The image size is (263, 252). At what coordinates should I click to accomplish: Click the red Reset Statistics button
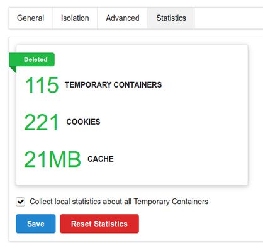pyautogui.click(x=99, y=224)
